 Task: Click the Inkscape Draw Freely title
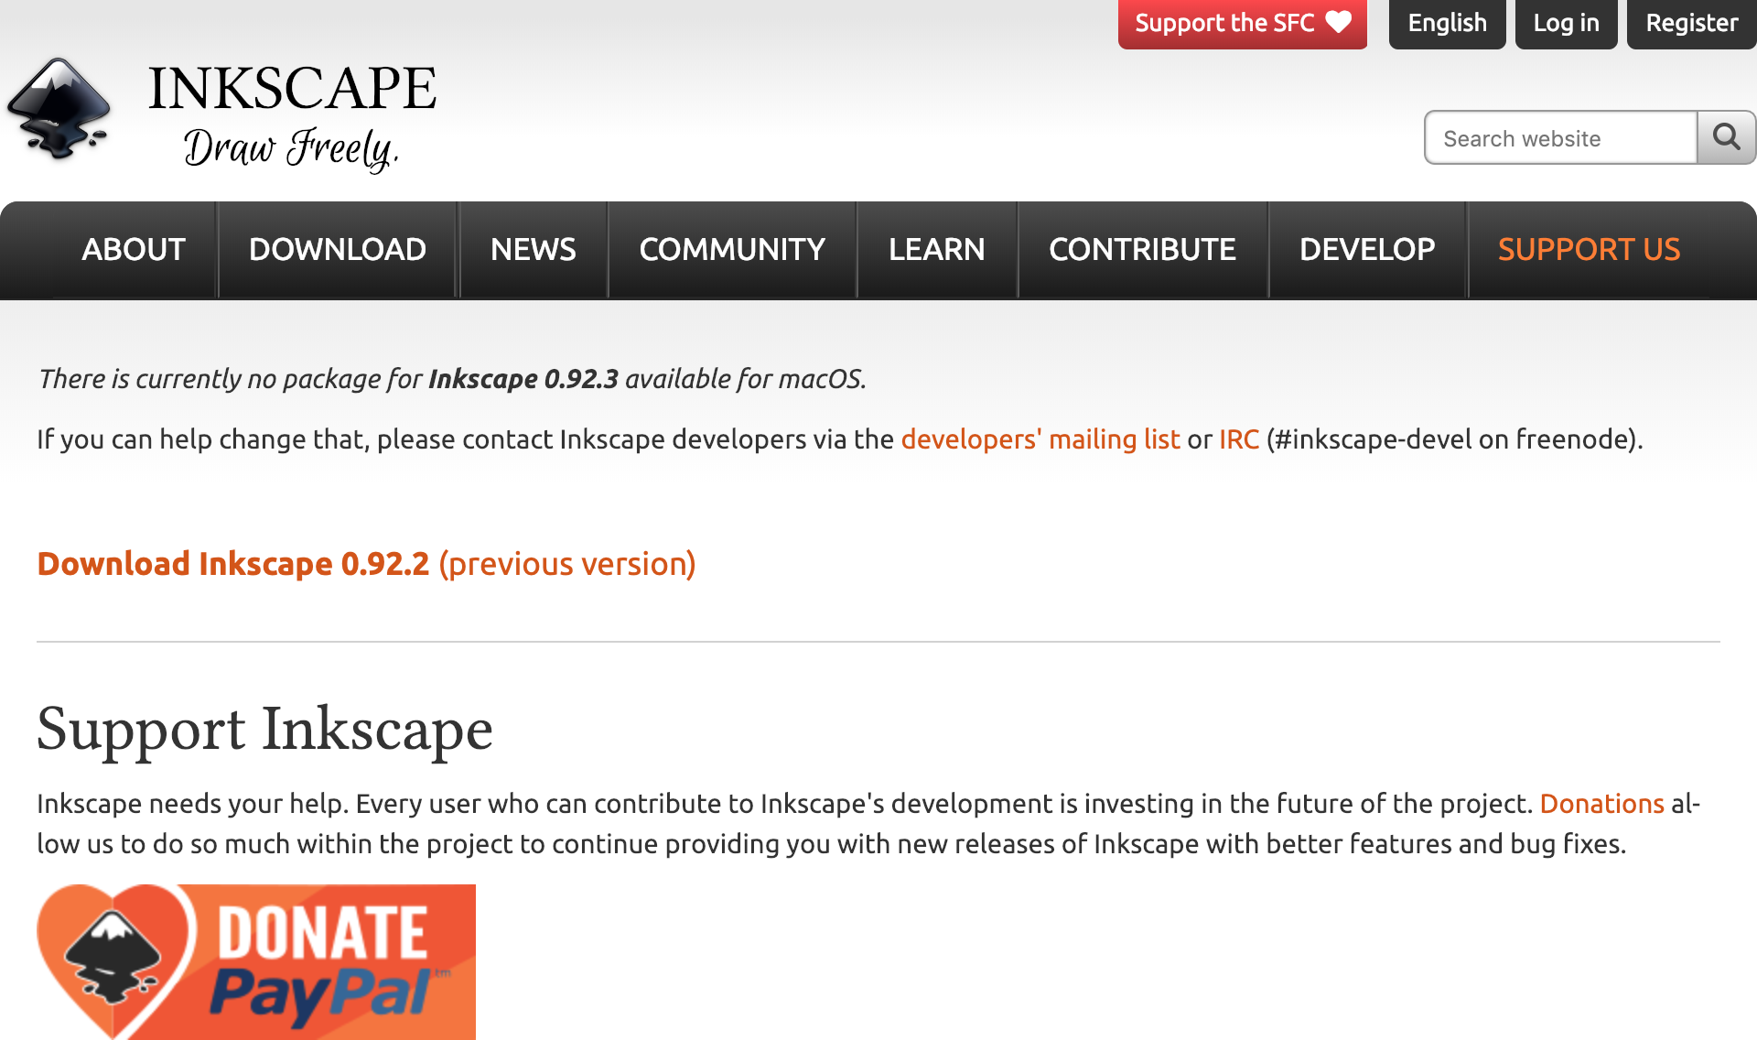click(292, 114)
